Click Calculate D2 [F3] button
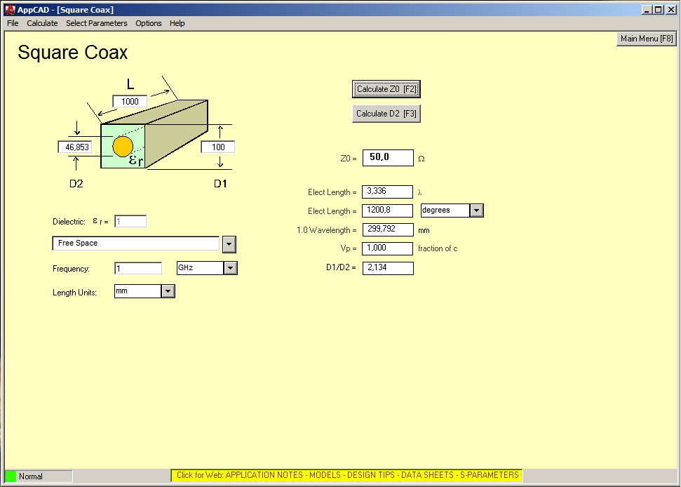This screenshot has height=487, width=681. (x=386, y=114)
